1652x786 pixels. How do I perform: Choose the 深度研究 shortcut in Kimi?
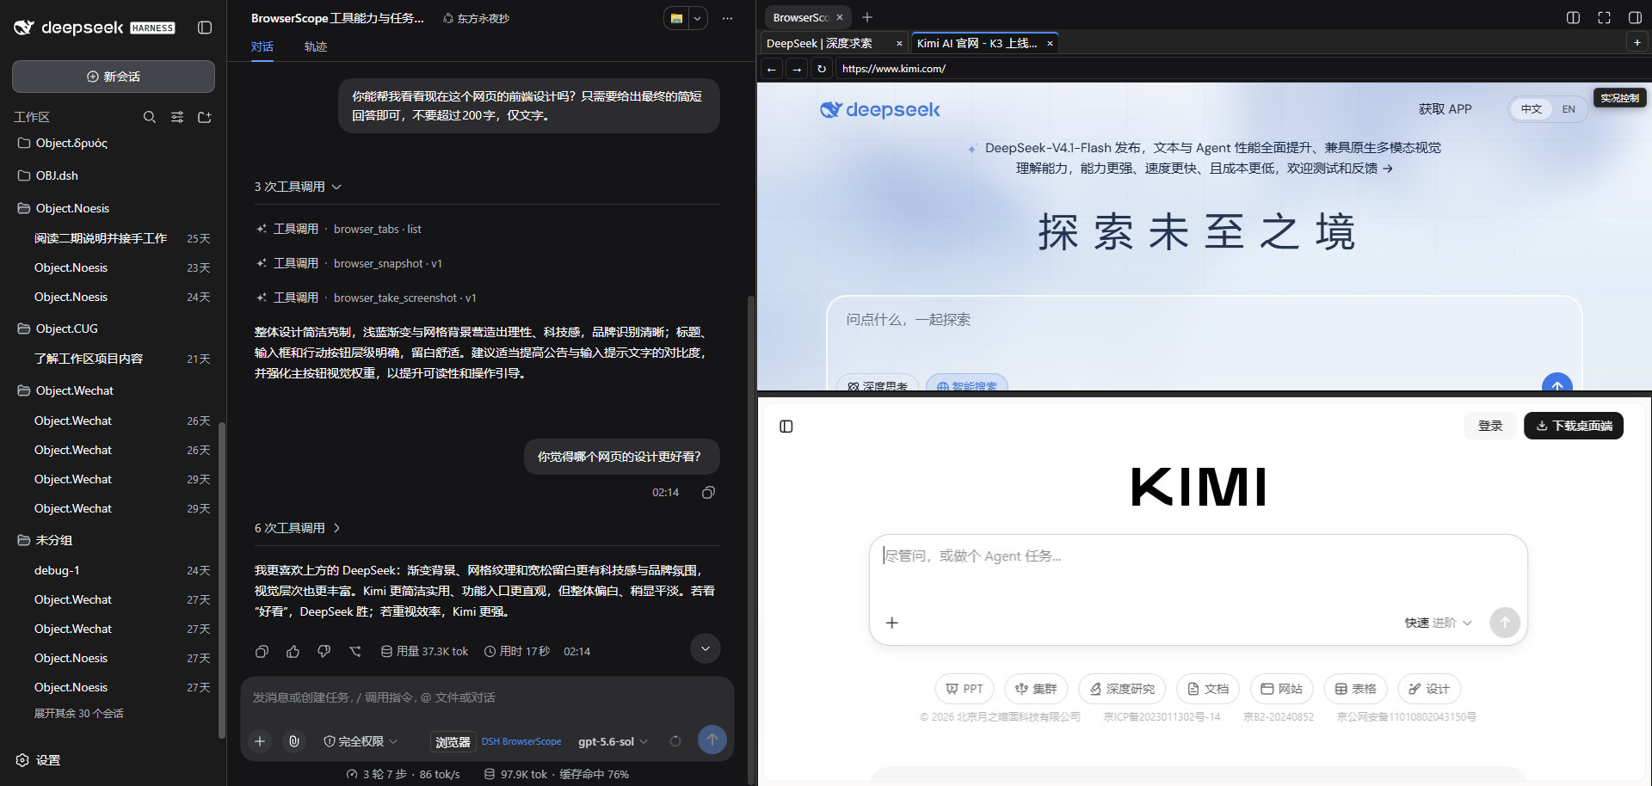pos(1122,689)
